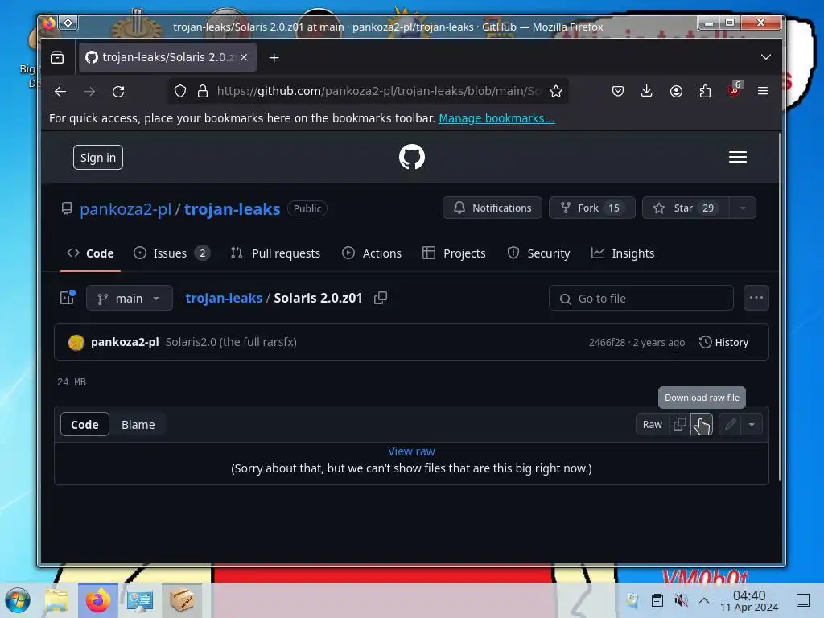
Task: Open the tracking protection shield icon
Action: click(180, 92)
